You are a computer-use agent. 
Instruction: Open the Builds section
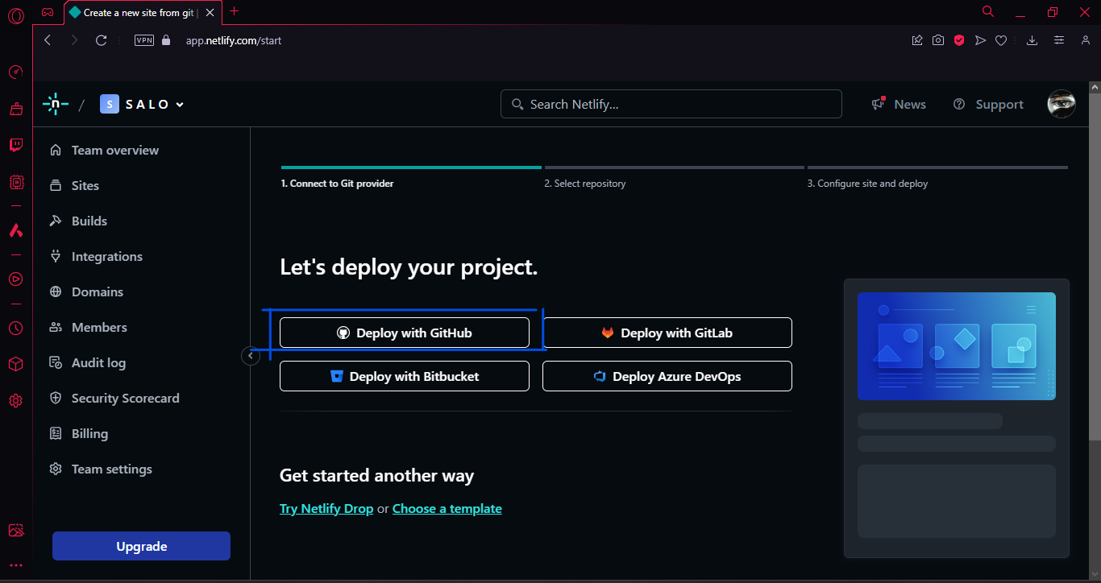point(78,221)
